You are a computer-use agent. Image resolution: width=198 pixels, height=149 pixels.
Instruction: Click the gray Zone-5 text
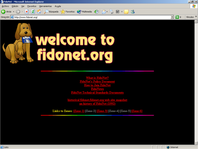[x=125, y=111]
